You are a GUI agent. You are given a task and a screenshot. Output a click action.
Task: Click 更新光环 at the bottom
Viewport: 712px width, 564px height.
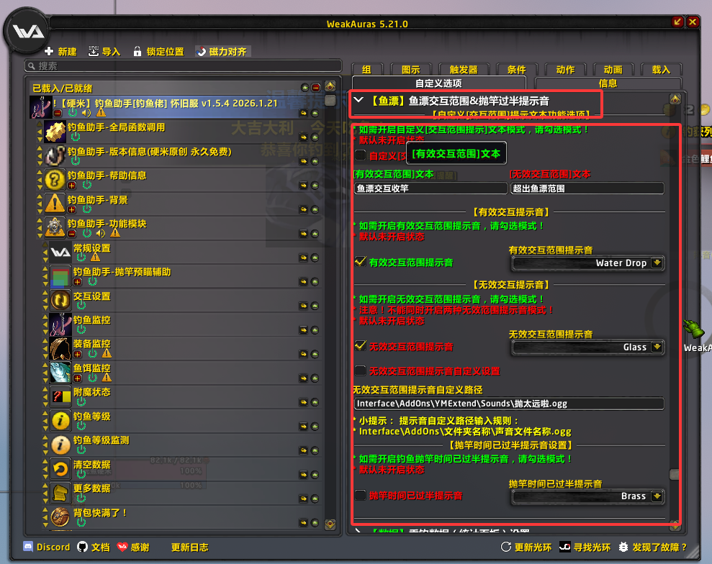526,547
